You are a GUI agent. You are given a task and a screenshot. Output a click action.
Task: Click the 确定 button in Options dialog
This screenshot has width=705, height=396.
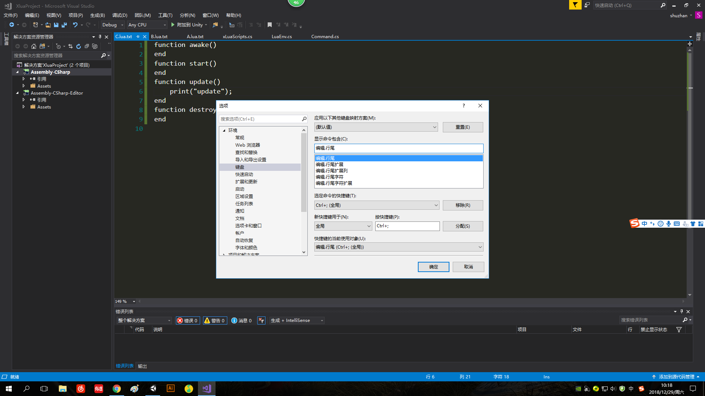tap(433, 267)
